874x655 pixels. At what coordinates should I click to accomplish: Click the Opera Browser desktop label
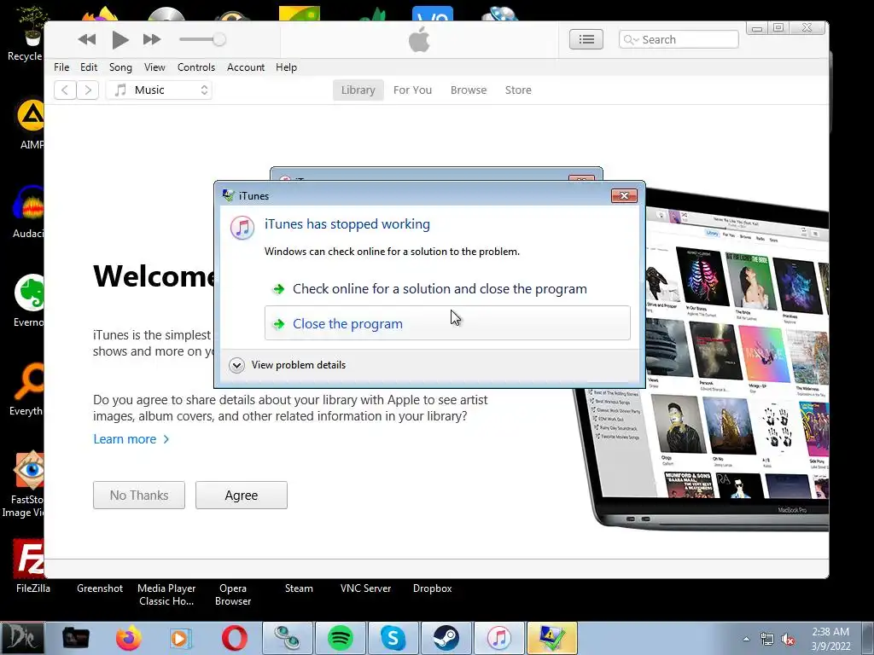(x=233, y=594)
